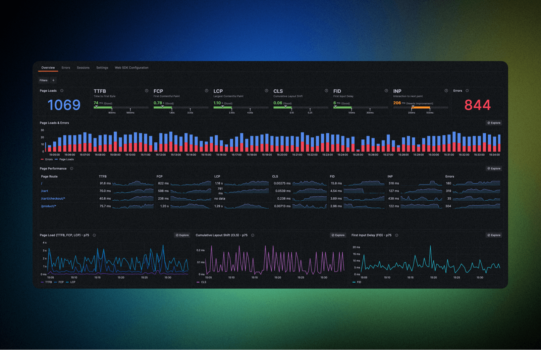Click the Page Route column header

point(49,177)
